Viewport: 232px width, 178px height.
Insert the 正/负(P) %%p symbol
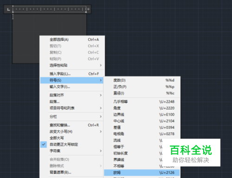[x=142, y=87]
